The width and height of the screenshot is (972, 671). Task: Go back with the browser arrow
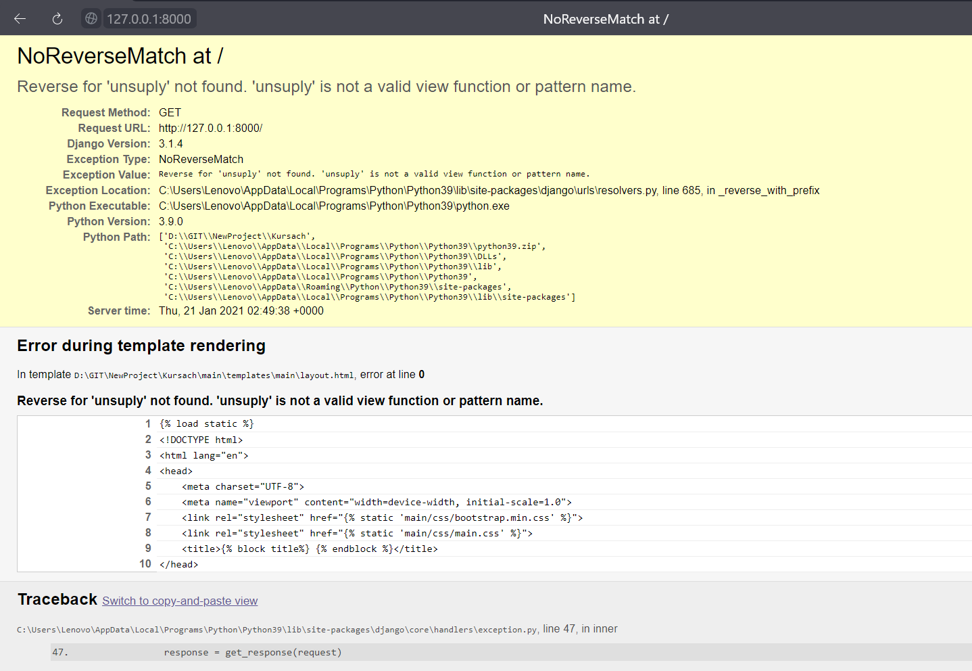click(20, 19)
